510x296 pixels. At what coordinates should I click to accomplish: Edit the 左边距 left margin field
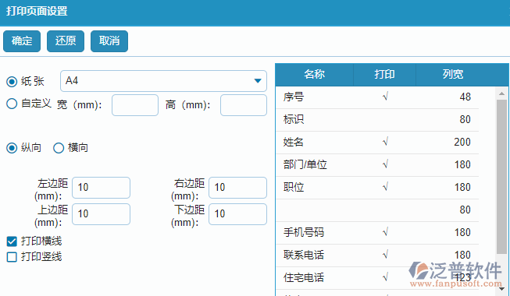(x=102, y=188)
